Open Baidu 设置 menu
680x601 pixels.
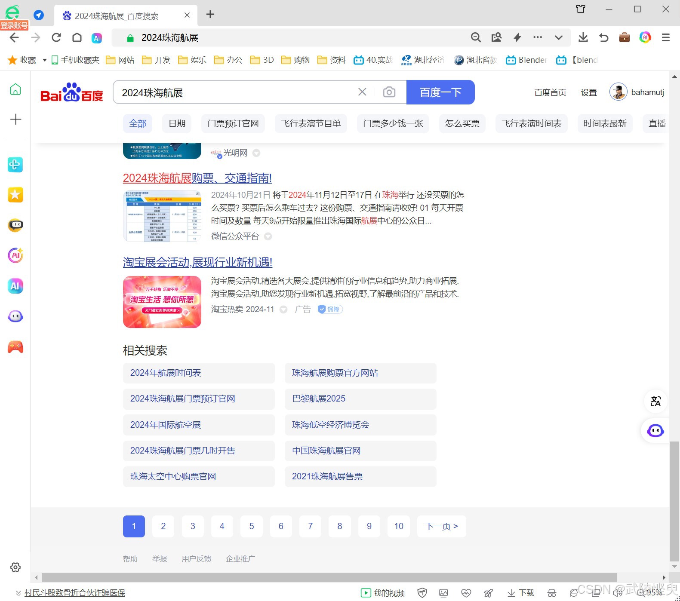click(589, 92)
